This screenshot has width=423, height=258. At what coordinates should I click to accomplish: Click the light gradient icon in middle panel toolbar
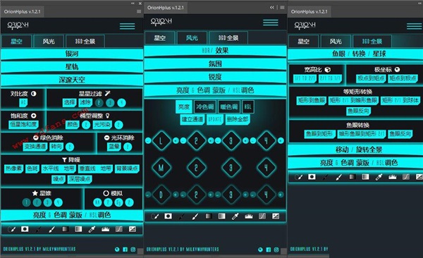point(222,216)
